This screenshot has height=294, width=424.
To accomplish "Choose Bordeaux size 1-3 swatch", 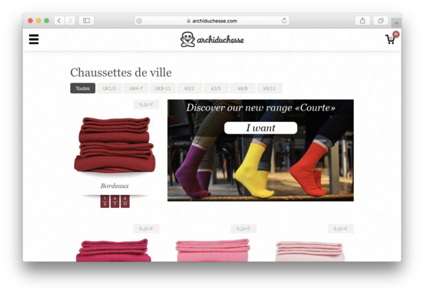I will tap(105, 201).
